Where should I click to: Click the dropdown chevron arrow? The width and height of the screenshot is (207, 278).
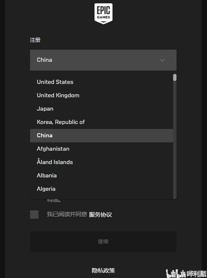162,60
